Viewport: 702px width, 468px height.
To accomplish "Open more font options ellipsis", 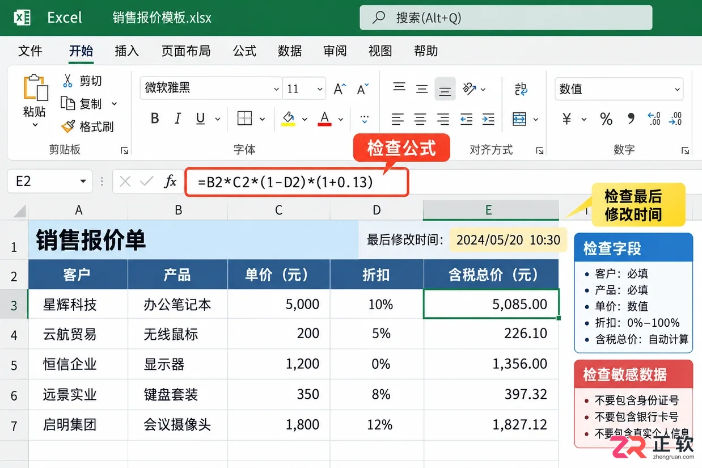I will pyautogui.click(x=366, y=119).
